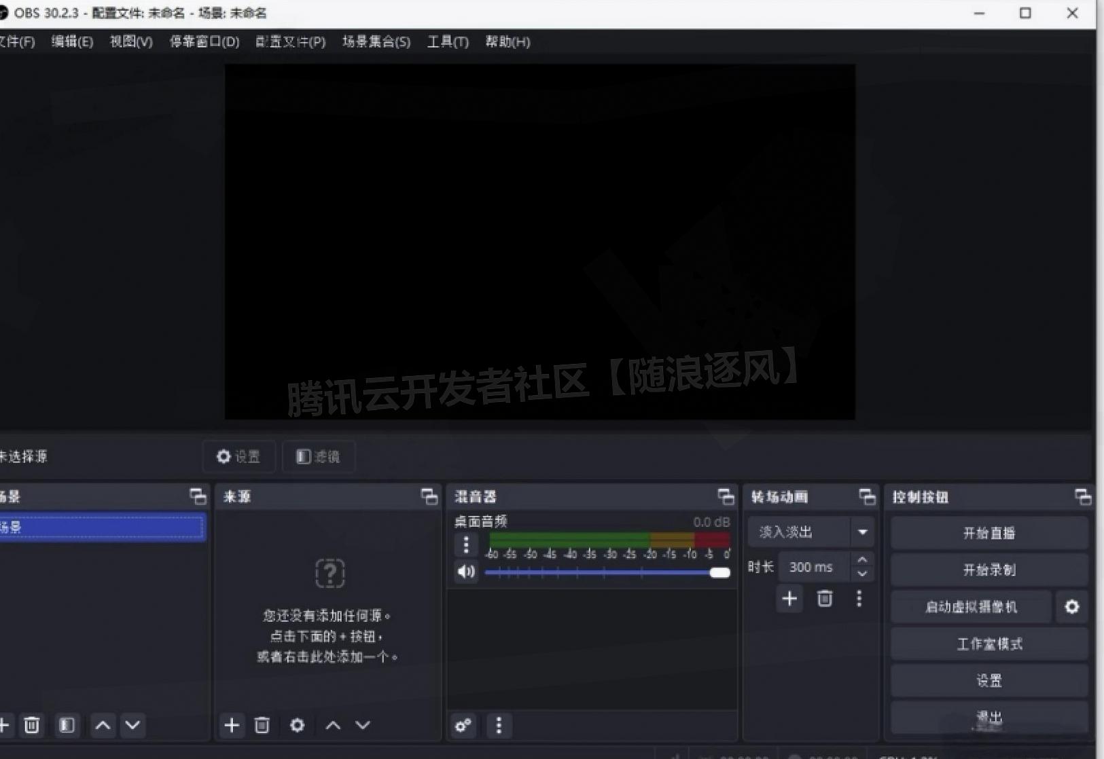Open virtual camera settings gear
This screenshot has width=1104, height=759.
pos(1072,607)
